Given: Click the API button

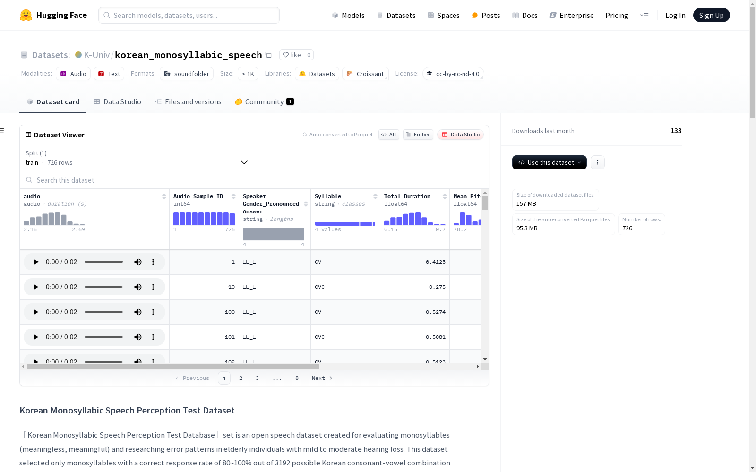Looking at the screenshot, I should click(389, 135).
